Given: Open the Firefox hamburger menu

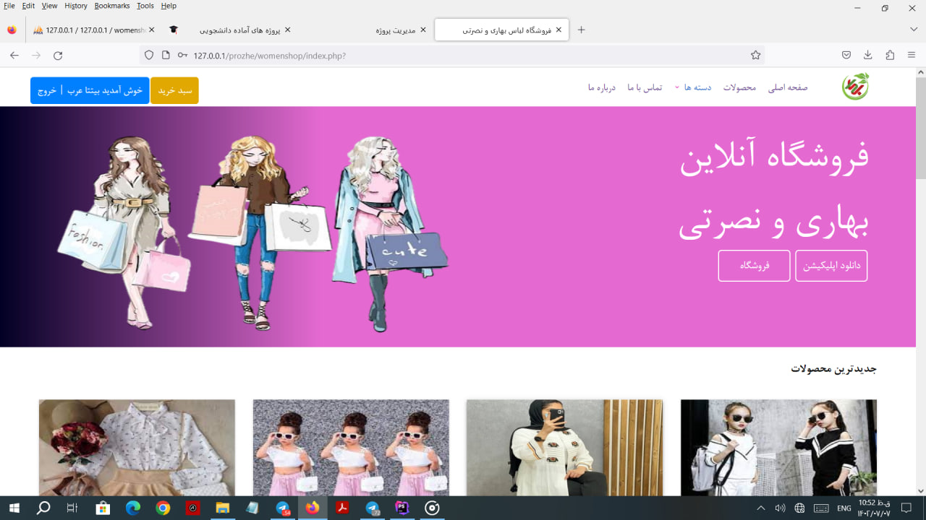Looking at the screenshot, I should pos(910,54).
